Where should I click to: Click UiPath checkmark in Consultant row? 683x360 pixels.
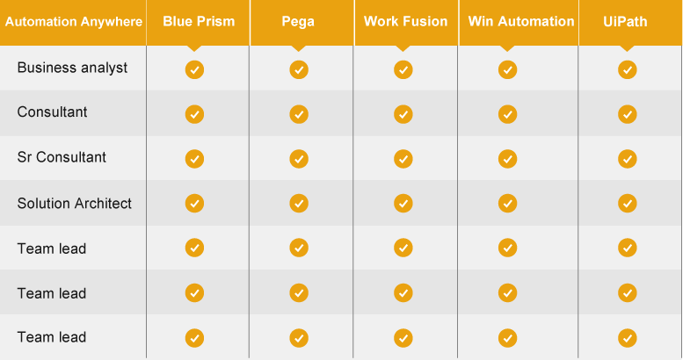tap(628, 114)
